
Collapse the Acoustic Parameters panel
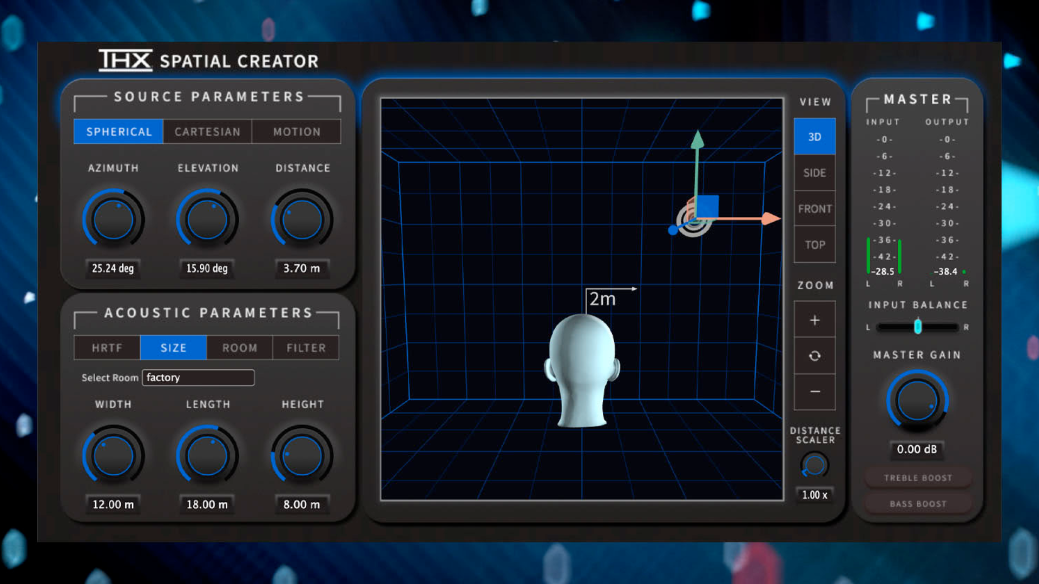coord(208,313)
